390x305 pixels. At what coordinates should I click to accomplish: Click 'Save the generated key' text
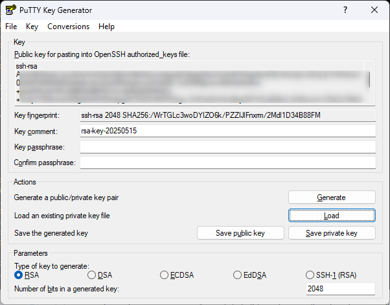51,233
